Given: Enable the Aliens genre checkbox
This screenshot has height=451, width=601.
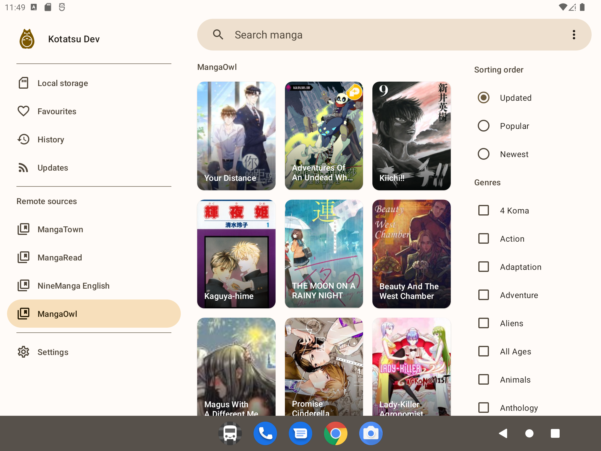Looking at the screenshot, I should pos(484,323).
